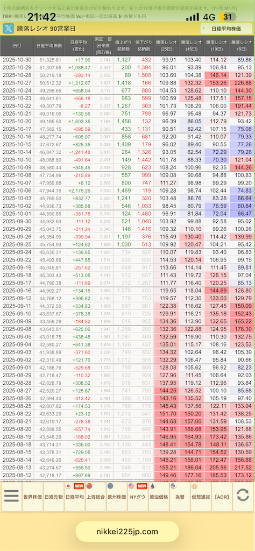The width and height of the screenshot is (255, 551).
Task: Tap the X (Twitter) share icon
Action: click(x=9, y=28)
